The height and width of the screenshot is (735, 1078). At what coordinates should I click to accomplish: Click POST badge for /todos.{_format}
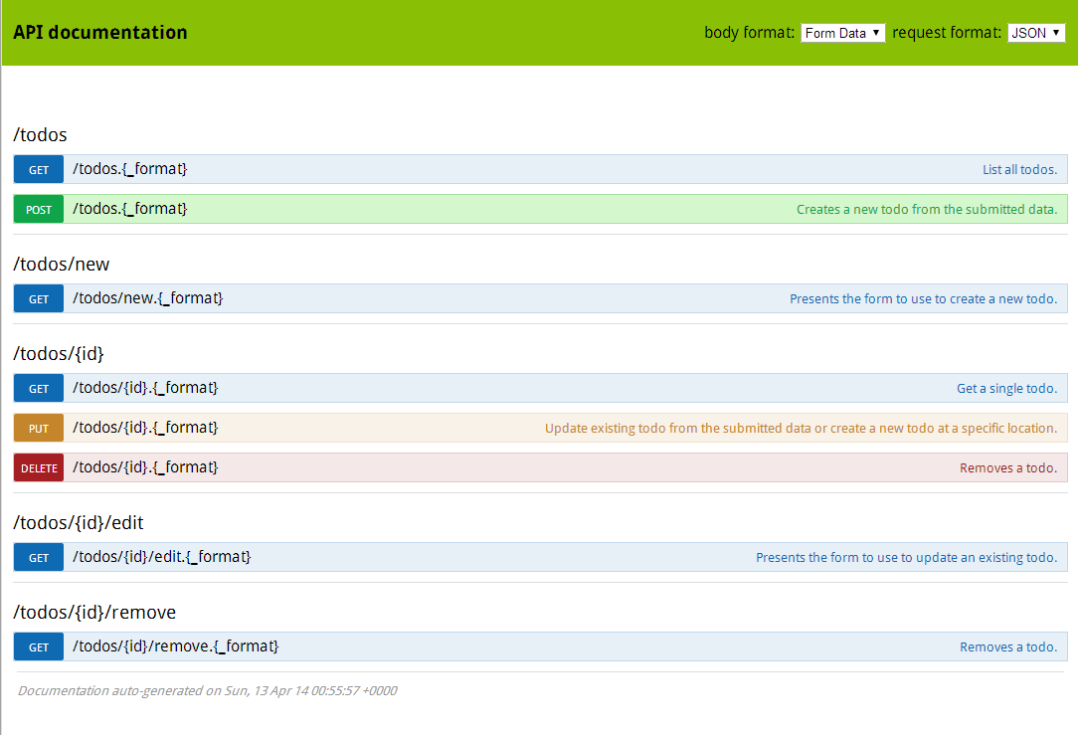click(39, 210)
